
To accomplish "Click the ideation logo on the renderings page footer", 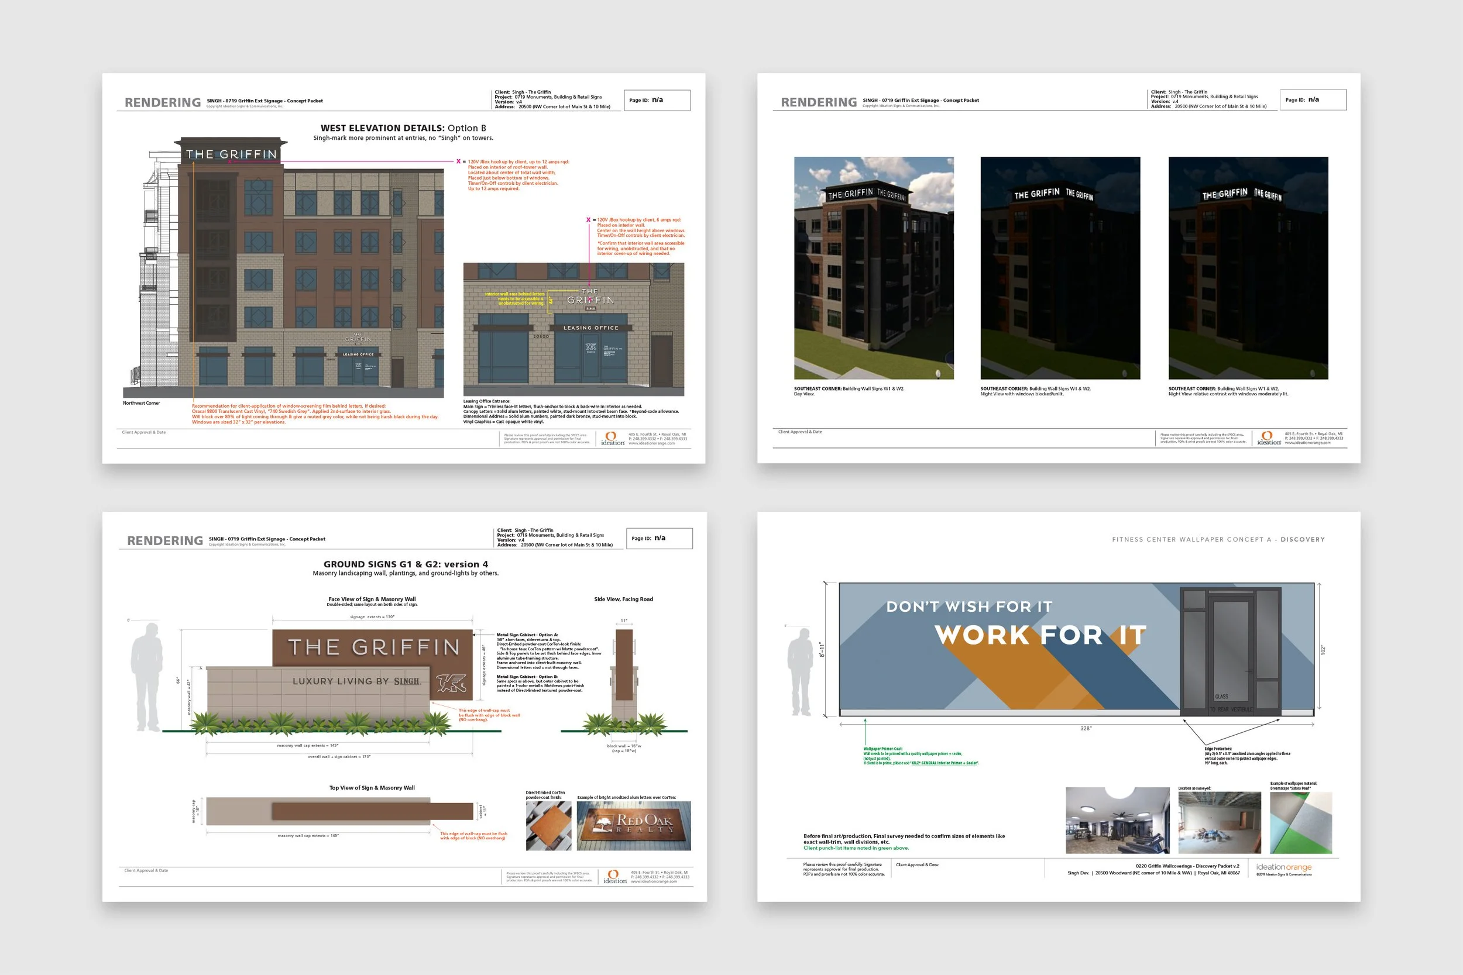I will [x=1269, y=439].
